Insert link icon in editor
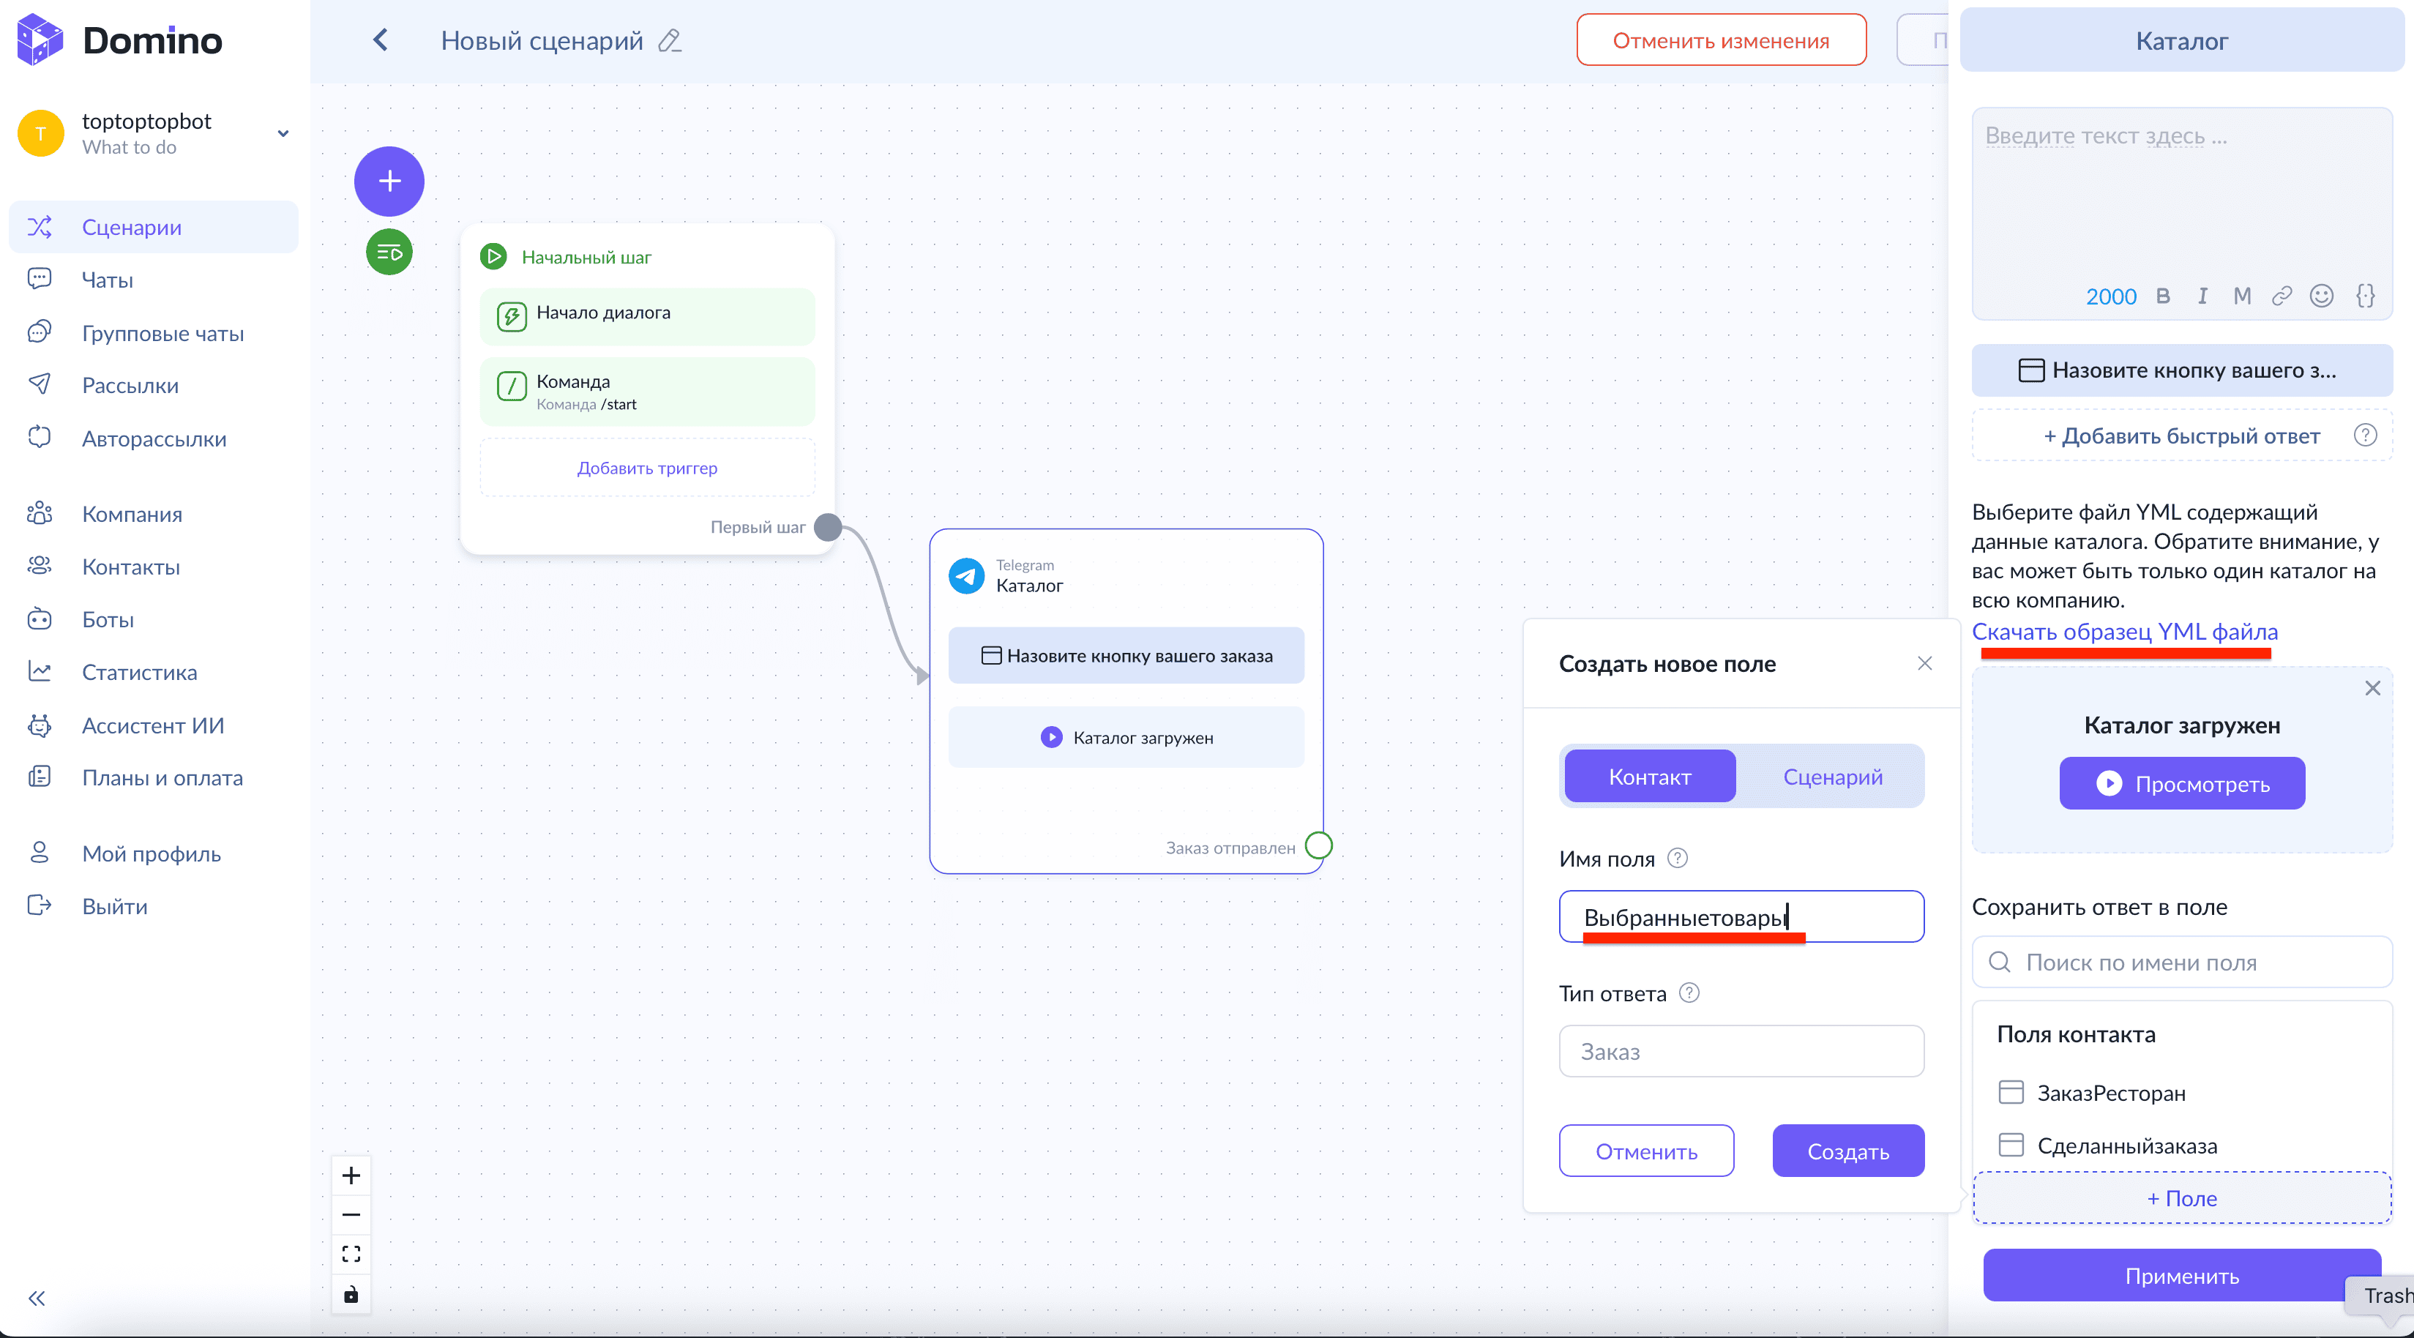The height and width of the screenshot is (1338, 2414). (x=2282, y=296)
